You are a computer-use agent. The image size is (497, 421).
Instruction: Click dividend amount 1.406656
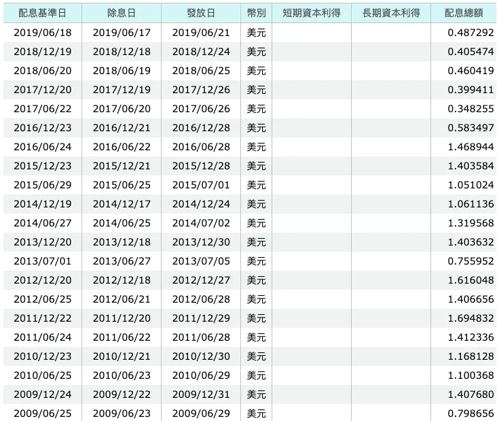tap(471, 299)
